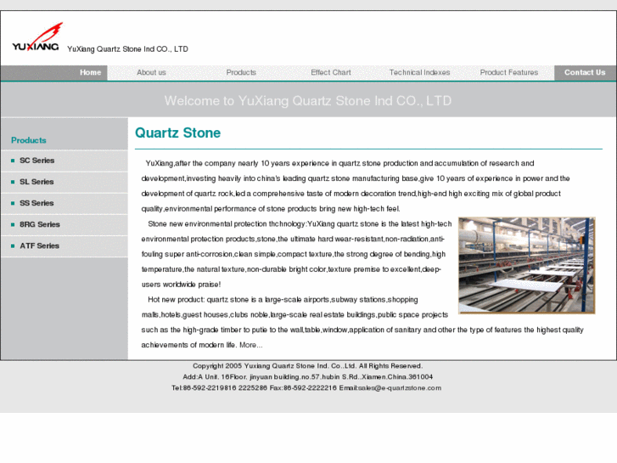
Task: Click the copyright 2005 footer line
Action: tap(308, 365)
